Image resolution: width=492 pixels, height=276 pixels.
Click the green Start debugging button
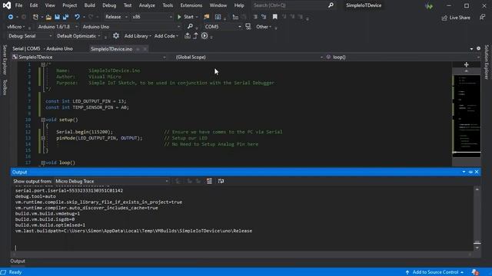tap(185, 17)
